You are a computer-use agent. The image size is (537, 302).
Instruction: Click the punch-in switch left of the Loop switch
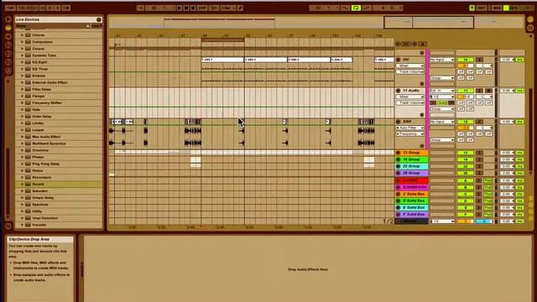click(345, 8)
